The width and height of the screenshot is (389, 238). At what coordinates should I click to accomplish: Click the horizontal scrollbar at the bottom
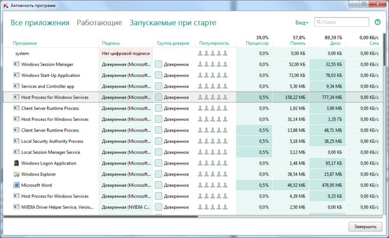[101, 216]
